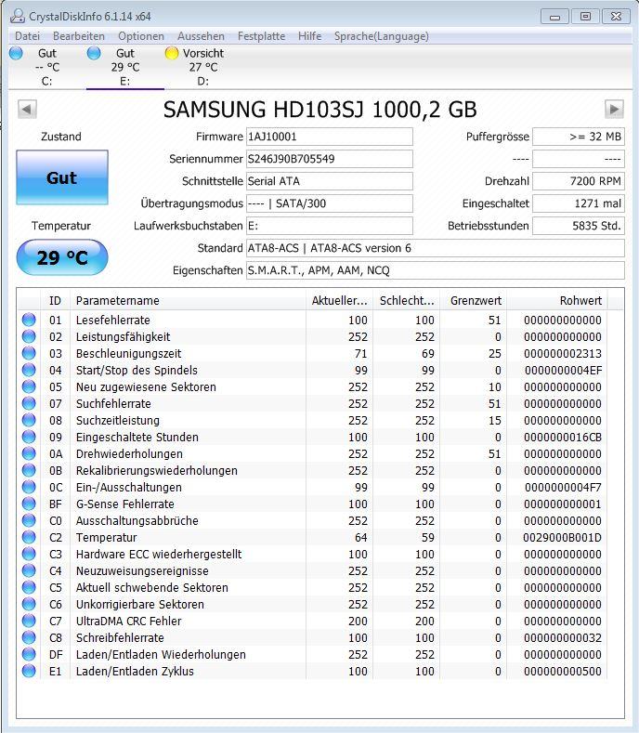
Task: Click status orb for Eingeschaltete Stunden row
Action: (x=29, y=437)
